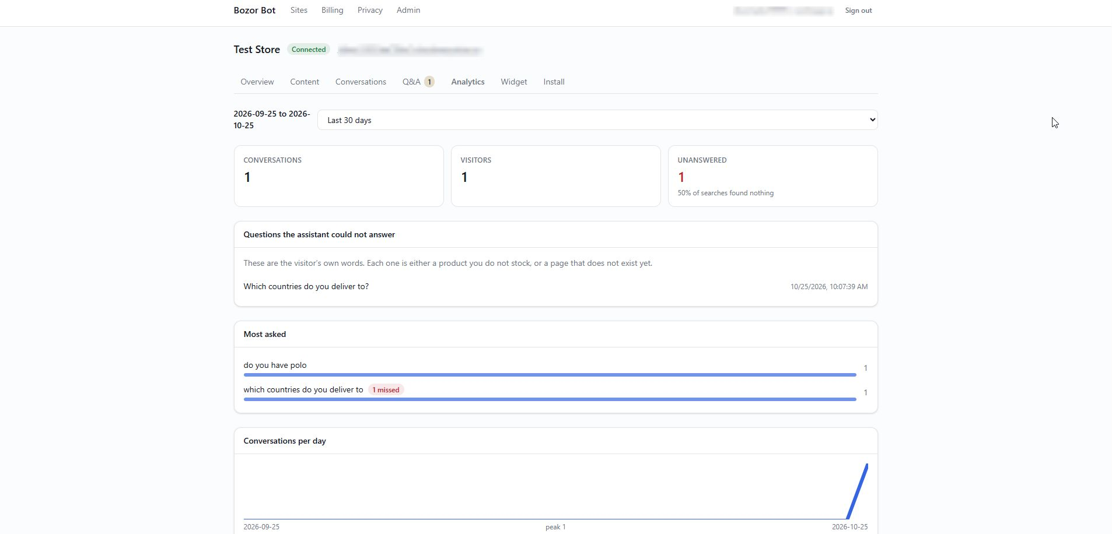Click the Unanswered stat card
Screen dimensions: 1112x534
773,176
